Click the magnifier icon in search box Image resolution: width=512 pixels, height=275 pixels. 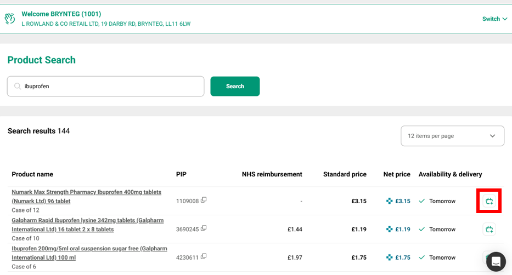click(x=17, y=87)
